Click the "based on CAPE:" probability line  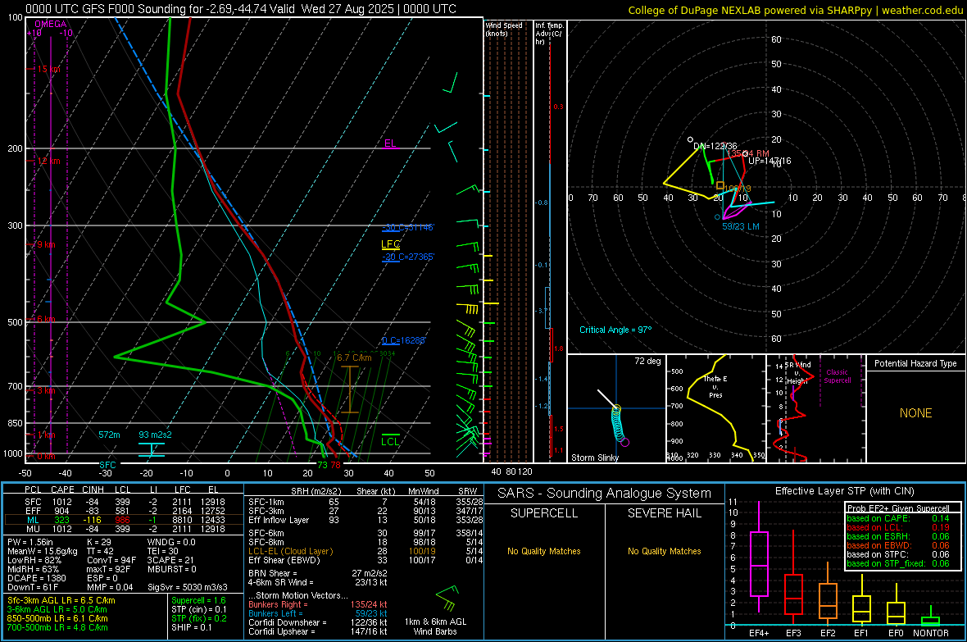tap(898, 518)
